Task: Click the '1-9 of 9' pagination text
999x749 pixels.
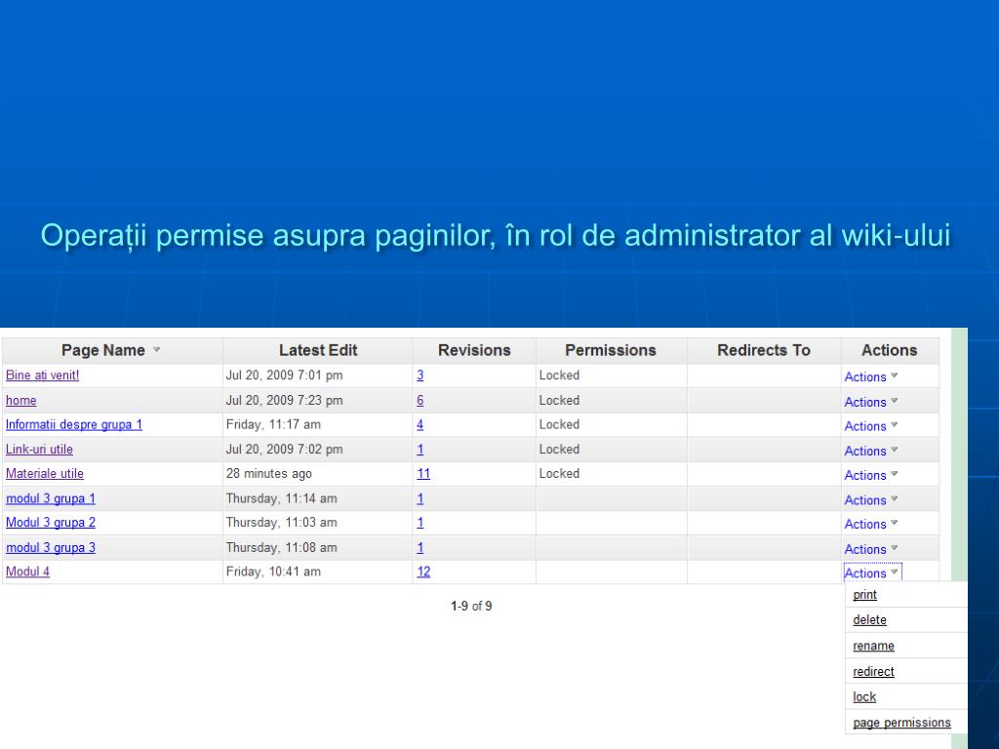Action: tap(471, 607)
